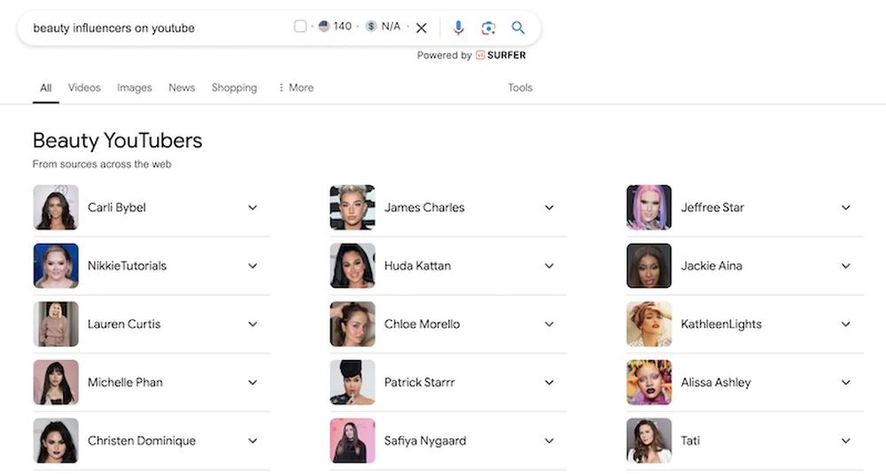Switch to the Images tab

point(135,88)
